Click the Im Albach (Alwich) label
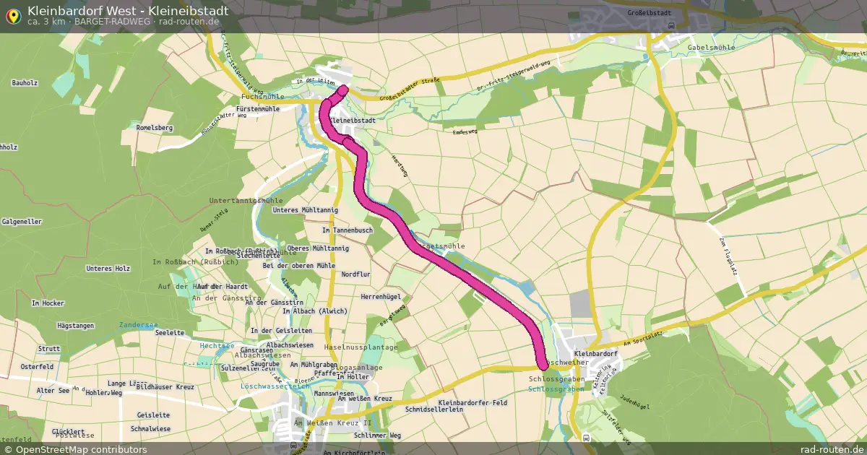Screen dimensions: 867x455 (314, 311)
